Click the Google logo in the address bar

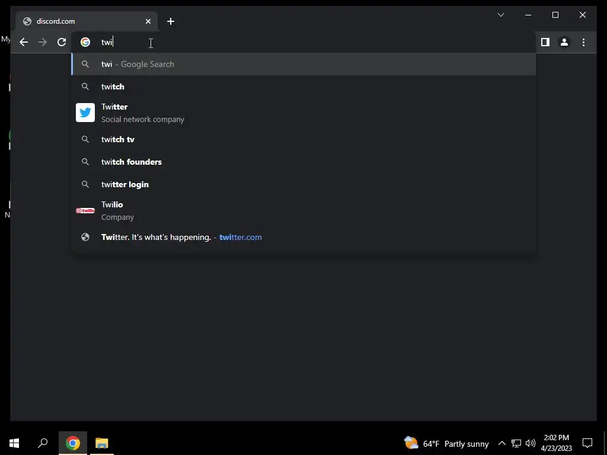tap(85, 42)
